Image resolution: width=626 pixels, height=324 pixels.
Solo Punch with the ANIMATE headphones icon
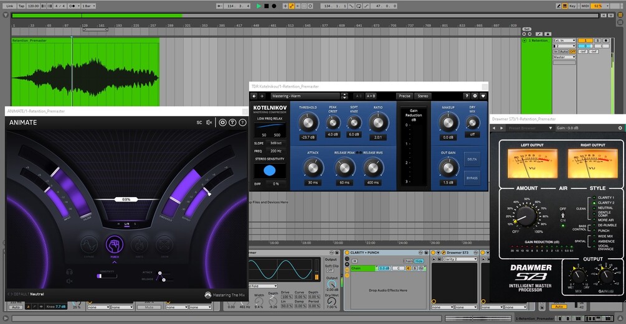(70, 272)
